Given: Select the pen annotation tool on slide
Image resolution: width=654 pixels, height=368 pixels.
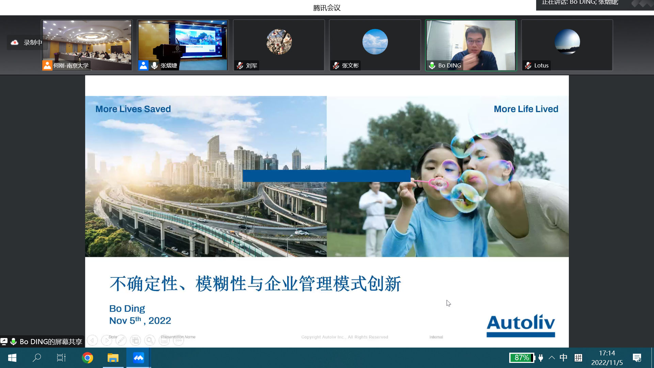Looking at the screenshot, I should point(121,340).
